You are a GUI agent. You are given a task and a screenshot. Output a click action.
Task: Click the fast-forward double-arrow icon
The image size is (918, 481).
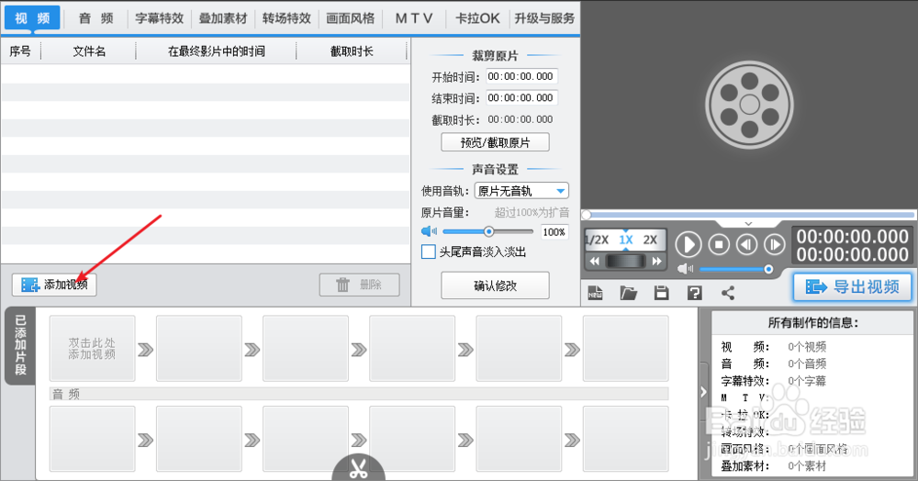click(x=657, y=261)
